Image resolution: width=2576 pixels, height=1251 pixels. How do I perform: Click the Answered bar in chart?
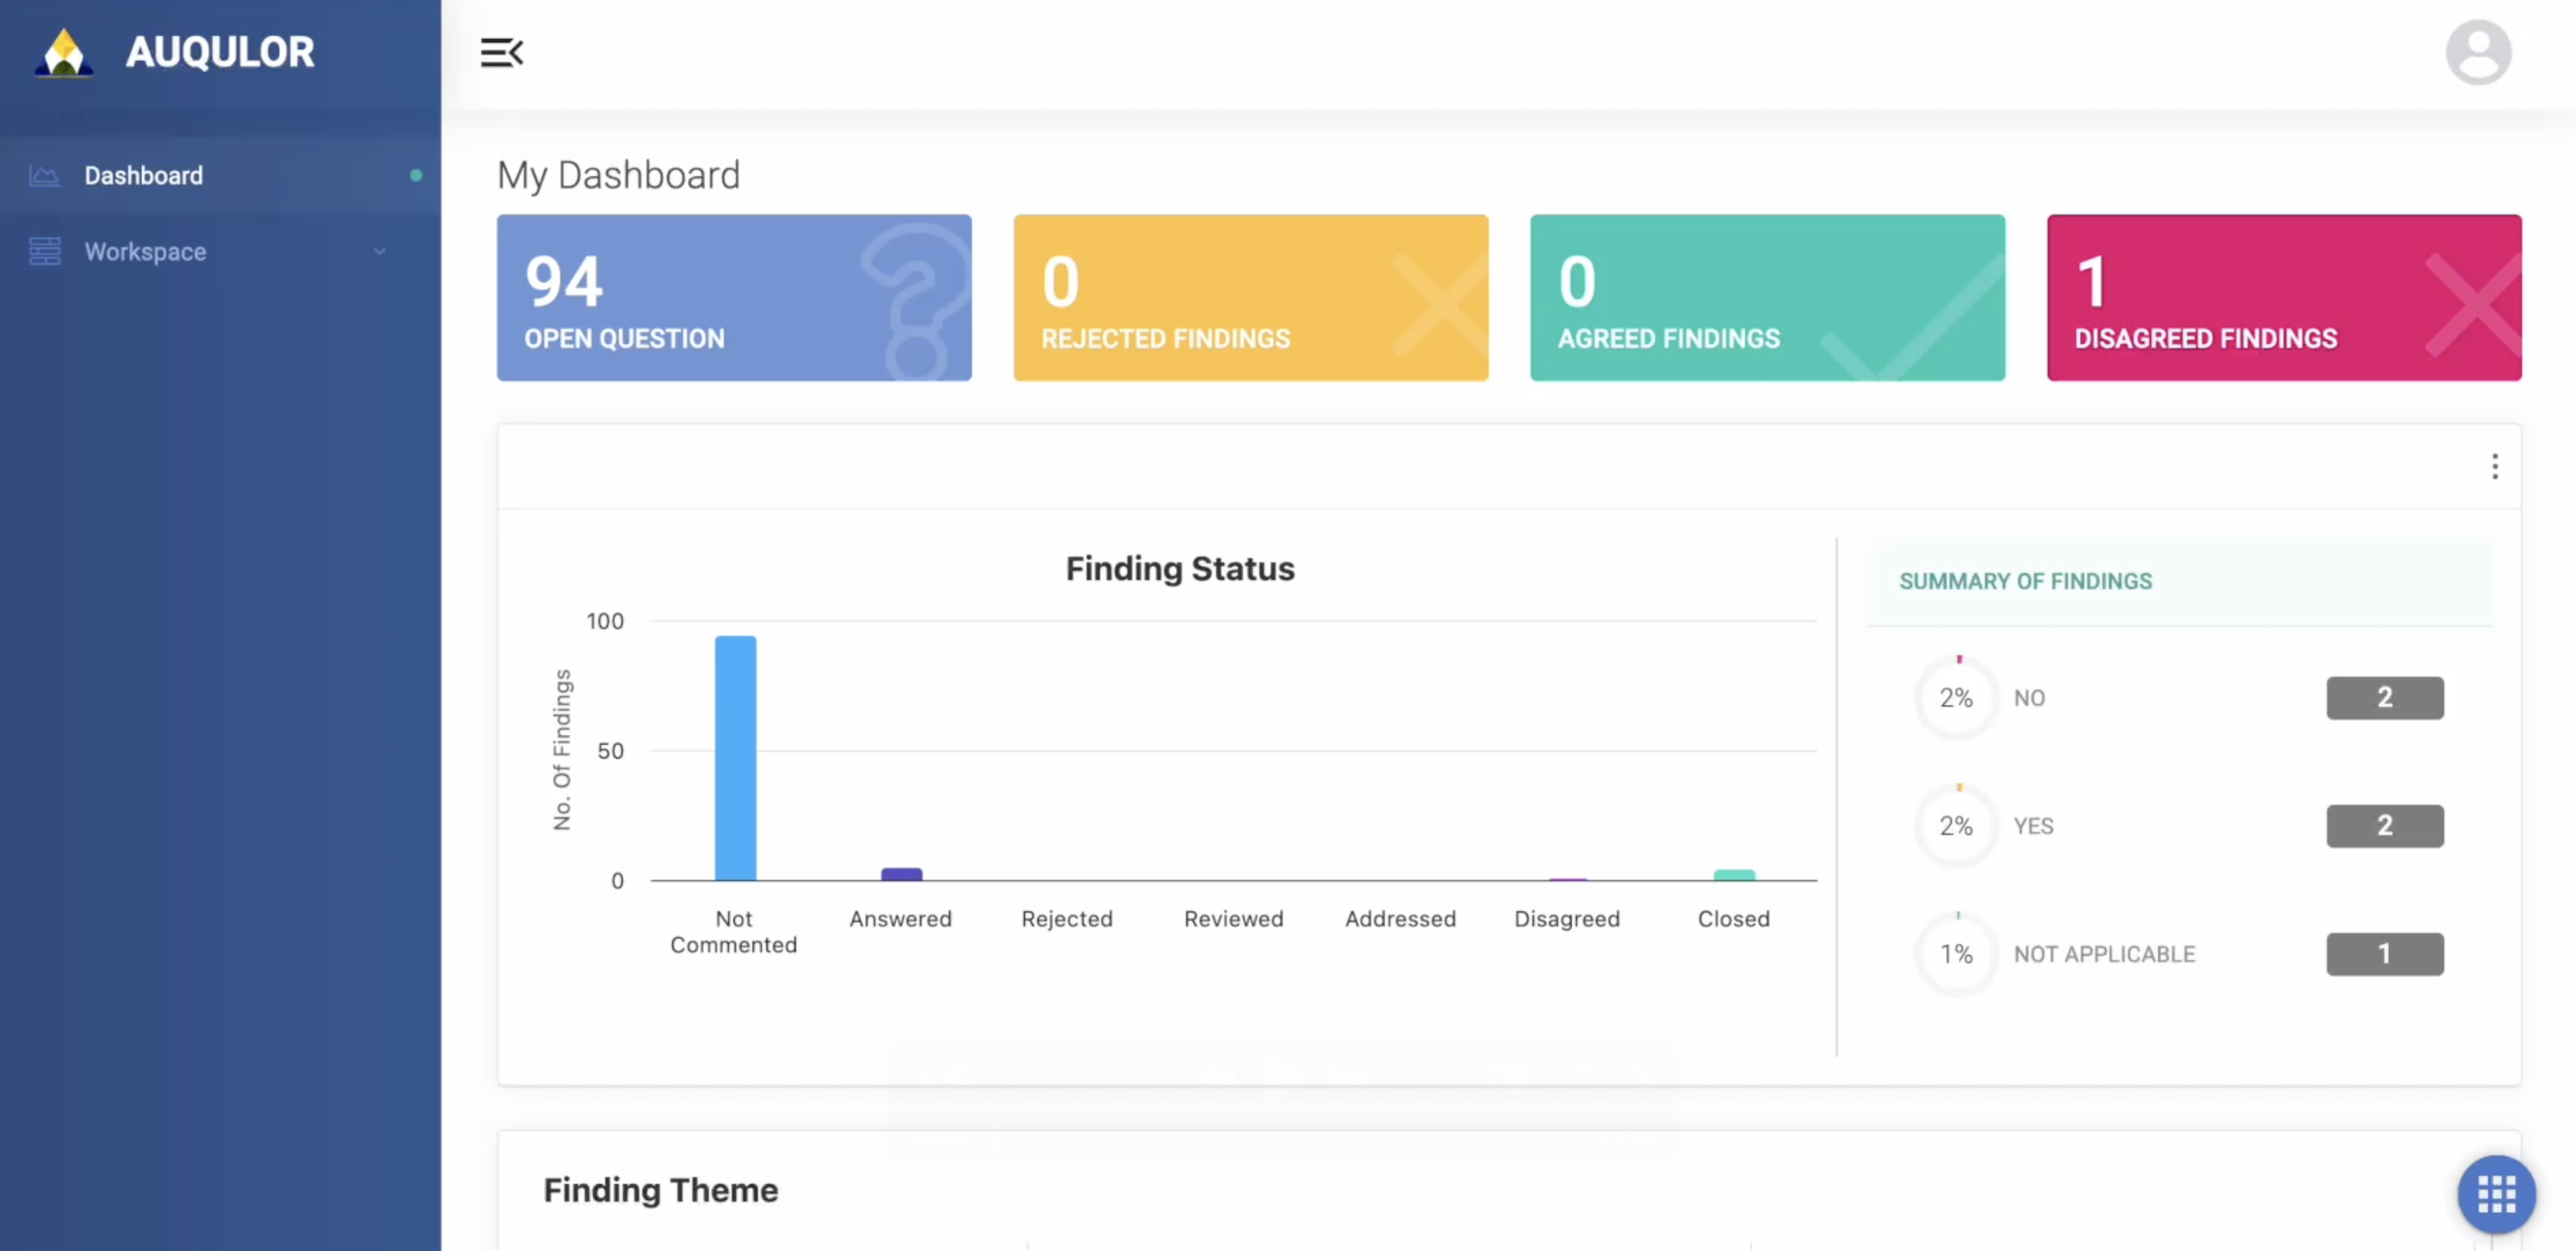(x=901, y=875)
